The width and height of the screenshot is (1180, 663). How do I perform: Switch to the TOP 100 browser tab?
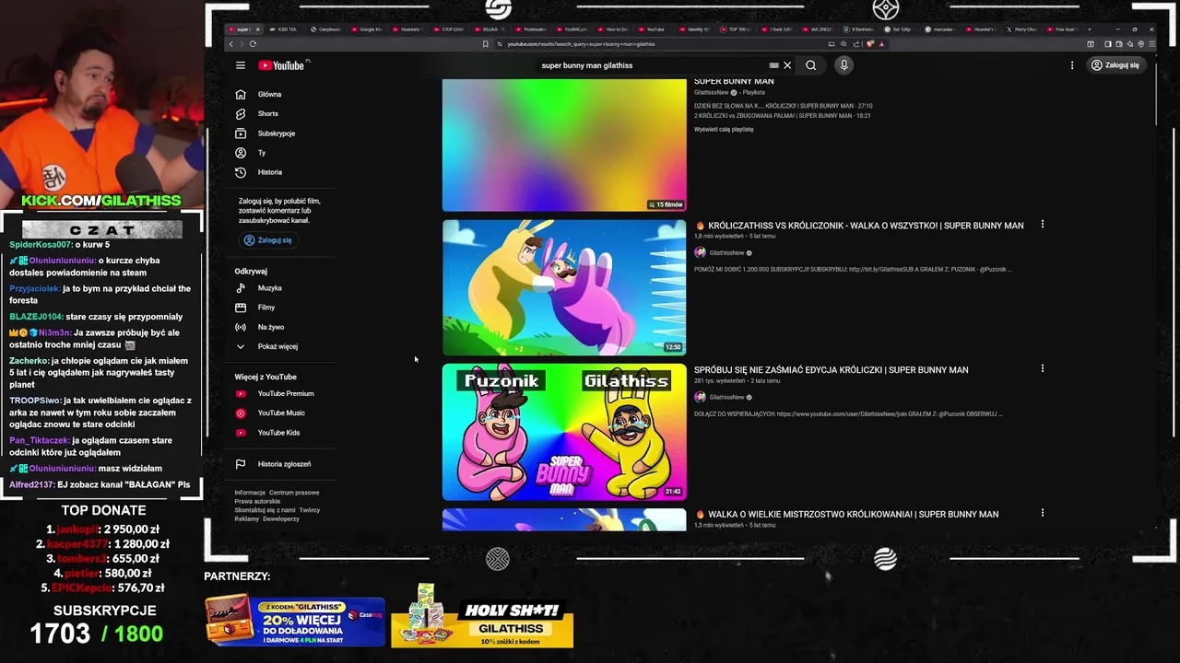pos(736,29)
